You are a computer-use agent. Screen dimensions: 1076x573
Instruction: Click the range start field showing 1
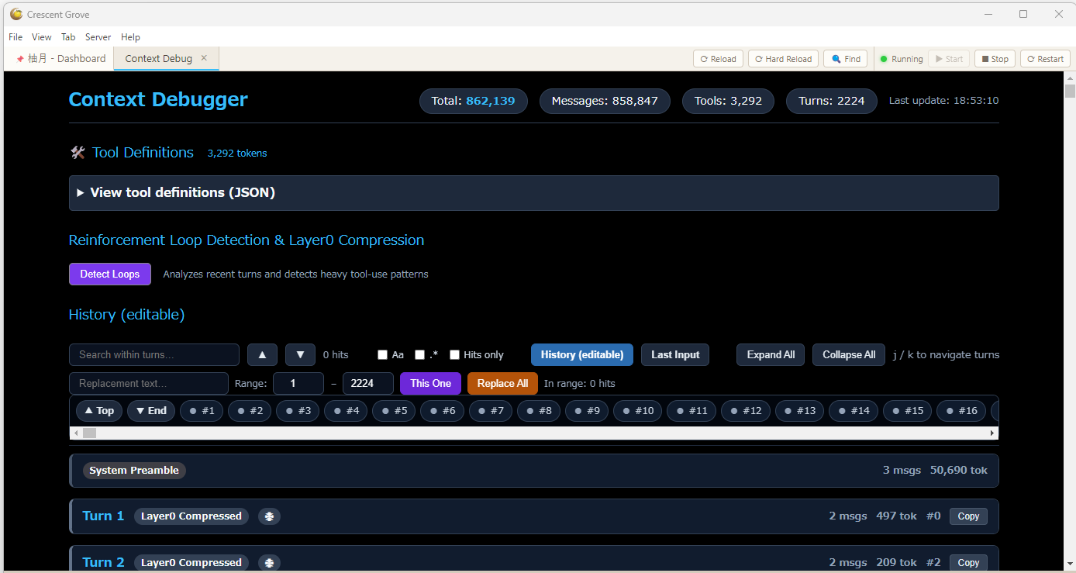298,383
